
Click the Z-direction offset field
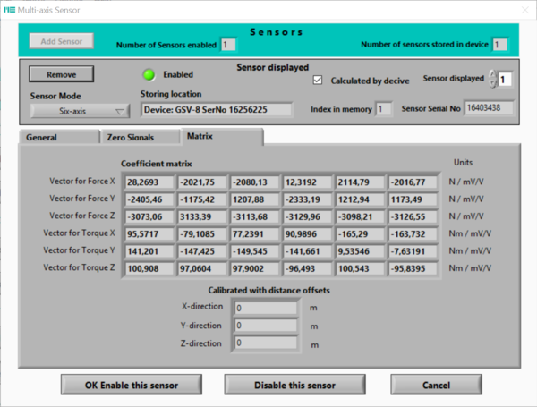point(264,343)
